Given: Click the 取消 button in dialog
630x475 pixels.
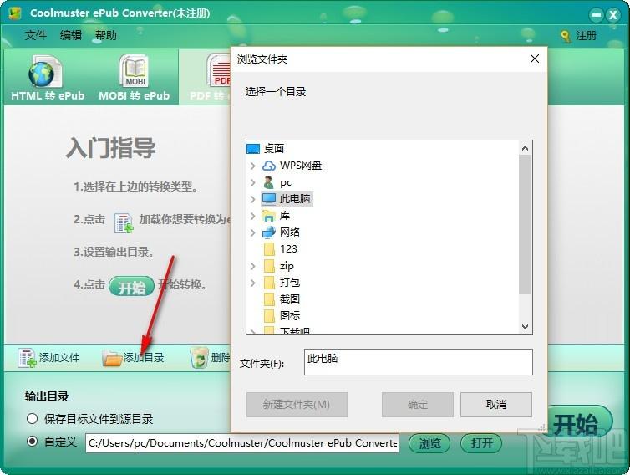Looking at the screenshot, I should (x=496, y=405).
